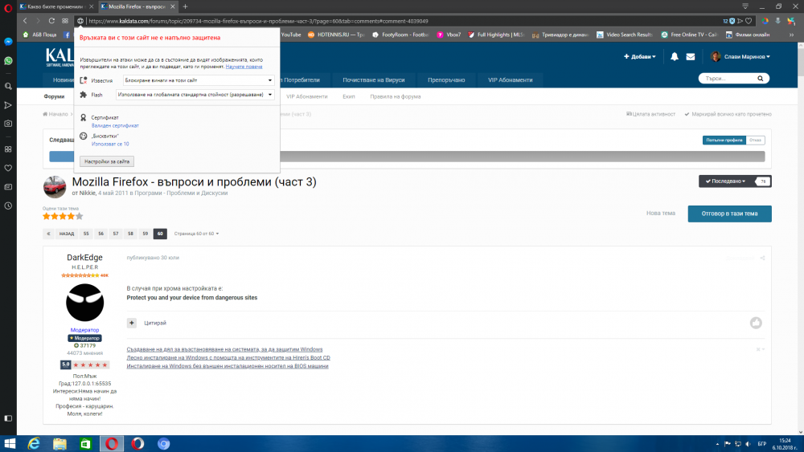Click НАЗАД pagination button
This screenshot has height=452, width=804.
pyautogui.click(x=67, y=234)
